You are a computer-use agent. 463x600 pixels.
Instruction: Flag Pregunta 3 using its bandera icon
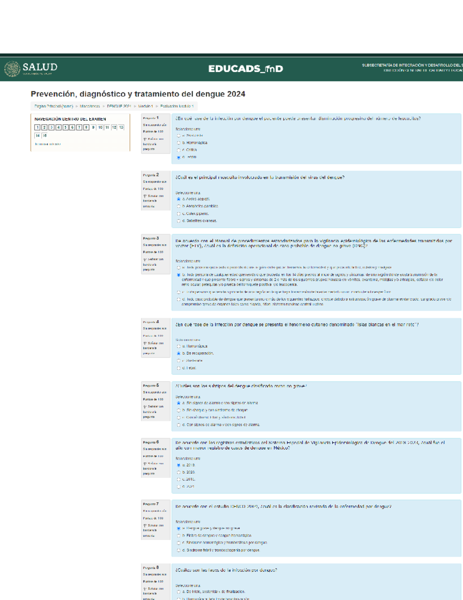[145, 260]
